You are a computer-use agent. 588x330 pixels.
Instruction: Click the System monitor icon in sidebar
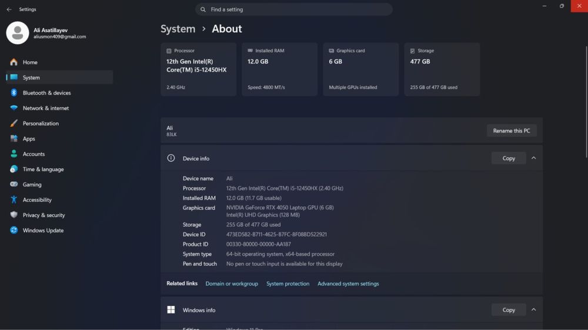(x=14, y=77)
